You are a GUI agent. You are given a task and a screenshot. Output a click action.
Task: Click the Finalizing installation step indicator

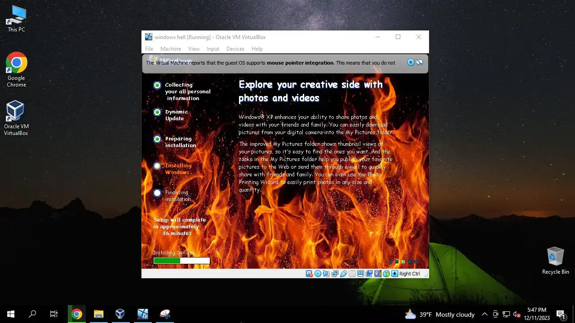coord(157,193)
